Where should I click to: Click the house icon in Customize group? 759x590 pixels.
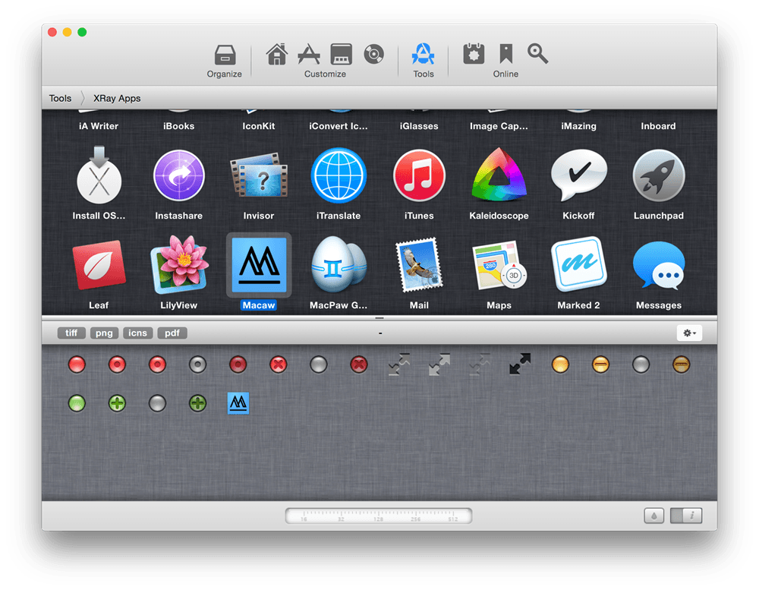tap(277, 54)
